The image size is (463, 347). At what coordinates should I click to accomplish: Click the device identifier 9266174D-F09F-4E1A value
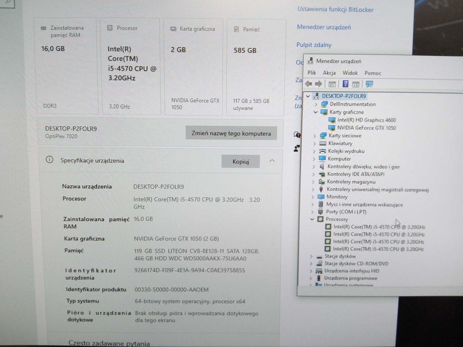(x=190, y=270)
